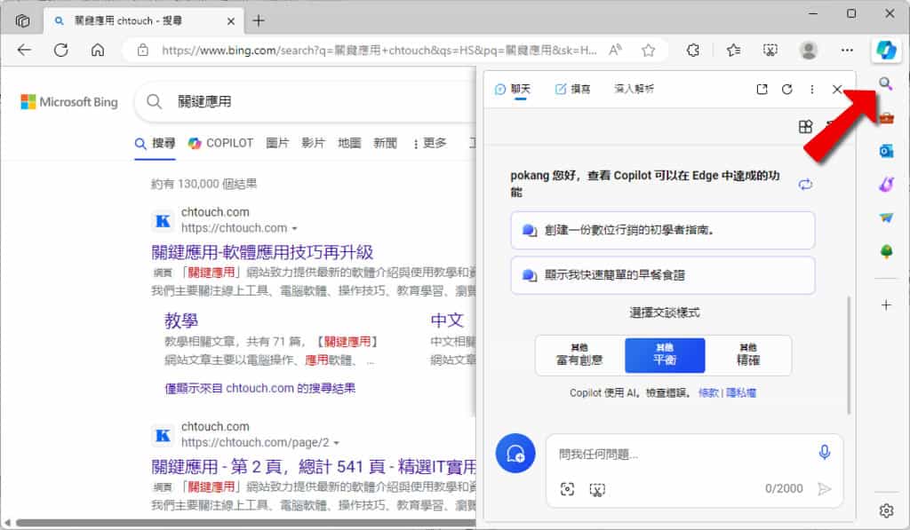Start a new topic in Copilot
910x530 pixels.
click(515, 454)
